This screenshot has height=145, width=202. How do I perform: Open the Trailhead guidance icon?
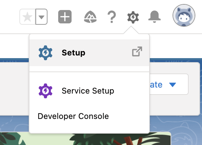pos(90,17)
